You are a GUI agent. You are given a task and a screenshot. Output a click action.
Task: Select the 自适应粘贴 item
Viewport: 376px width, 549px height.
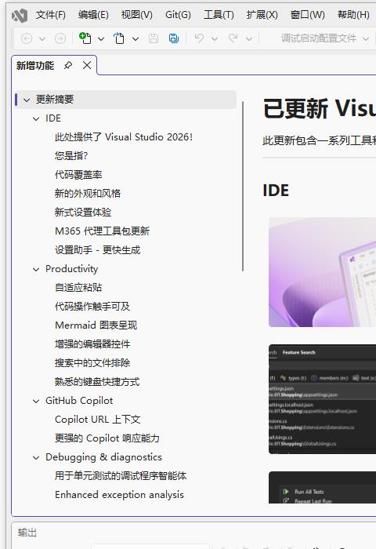tap(78, 288)
